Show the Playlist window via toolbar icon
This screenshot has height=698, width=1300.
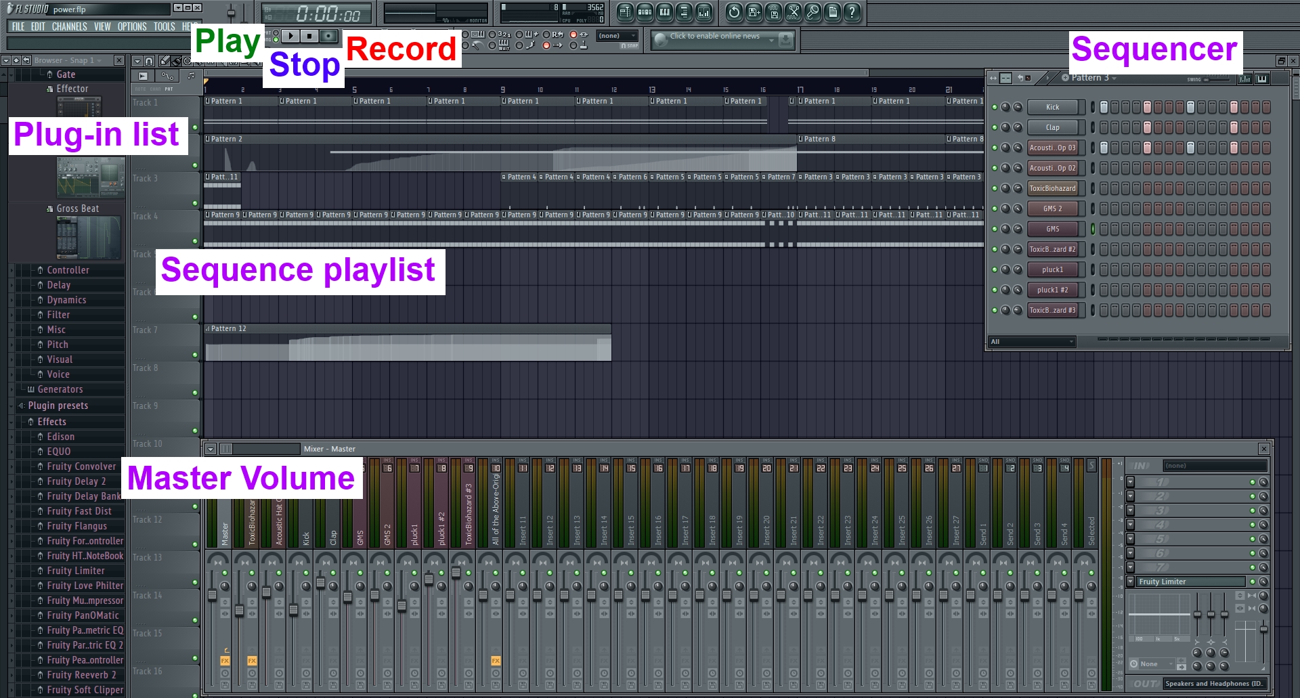[x=624, y=12]
